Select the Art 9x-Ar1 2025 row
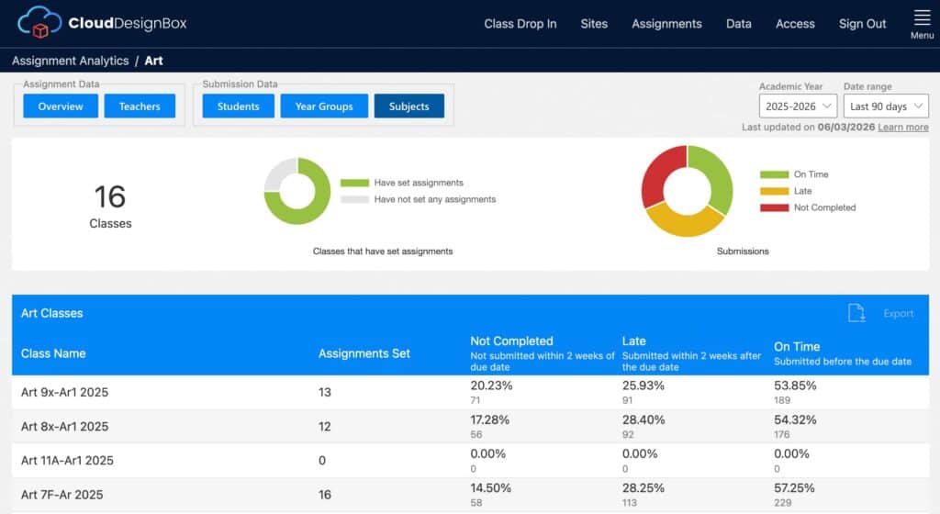 coord(470,393)
